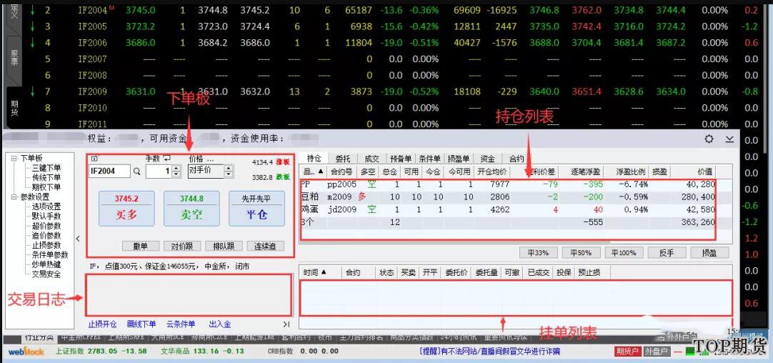Click the search magnifier beside IF2004 field
Viewport: 773px width, 363px height.
pyautogui.click(x=137, y=171)
